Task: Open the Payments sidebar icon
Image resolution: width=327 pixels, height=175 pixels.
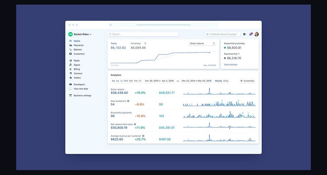Action: click(x=70, y=45)
